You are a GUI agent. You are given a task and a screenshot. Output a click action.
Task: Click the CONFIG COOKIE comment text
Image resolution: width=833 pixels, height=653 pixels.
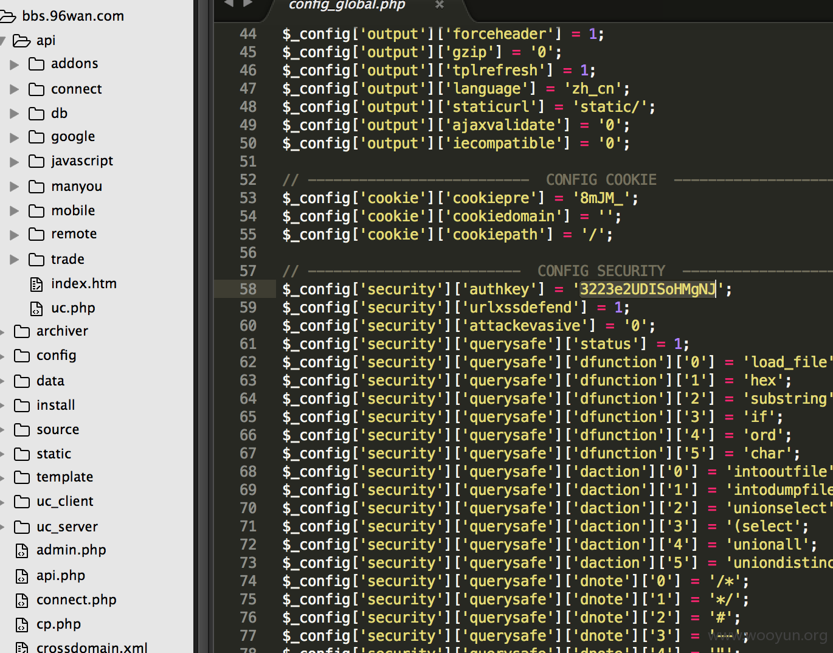tap(601, 180)
